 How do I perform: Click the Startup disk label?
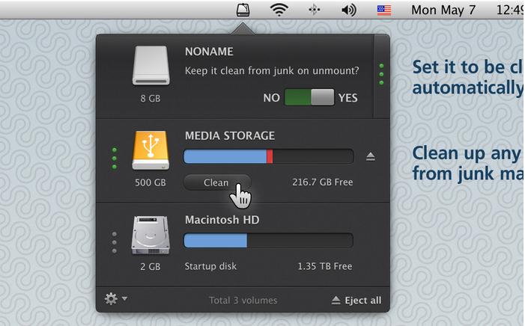click(210, 266)
